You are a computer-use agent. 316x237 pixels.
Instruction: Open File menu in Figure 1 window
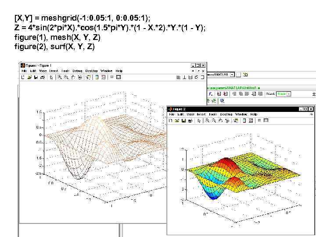pos(24,71)
